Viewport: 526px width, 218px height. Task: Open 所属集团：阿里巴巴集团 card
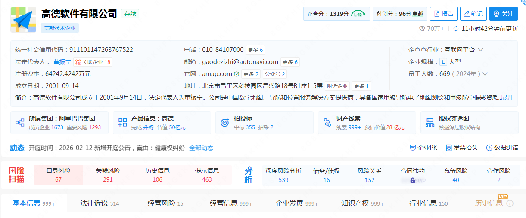tap(59, 123)
